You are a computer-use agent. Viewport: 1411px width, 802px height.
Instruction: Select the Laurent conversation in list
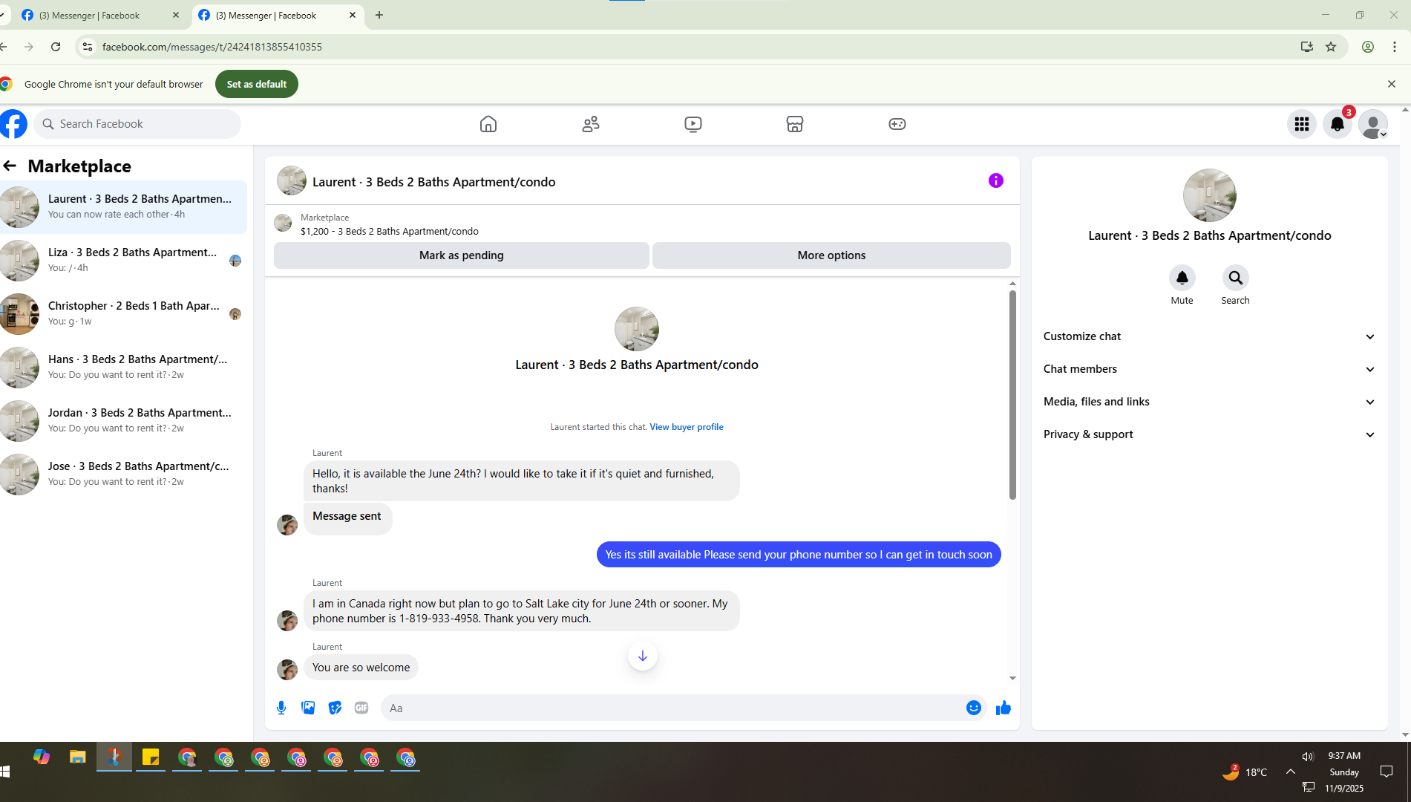123,207
